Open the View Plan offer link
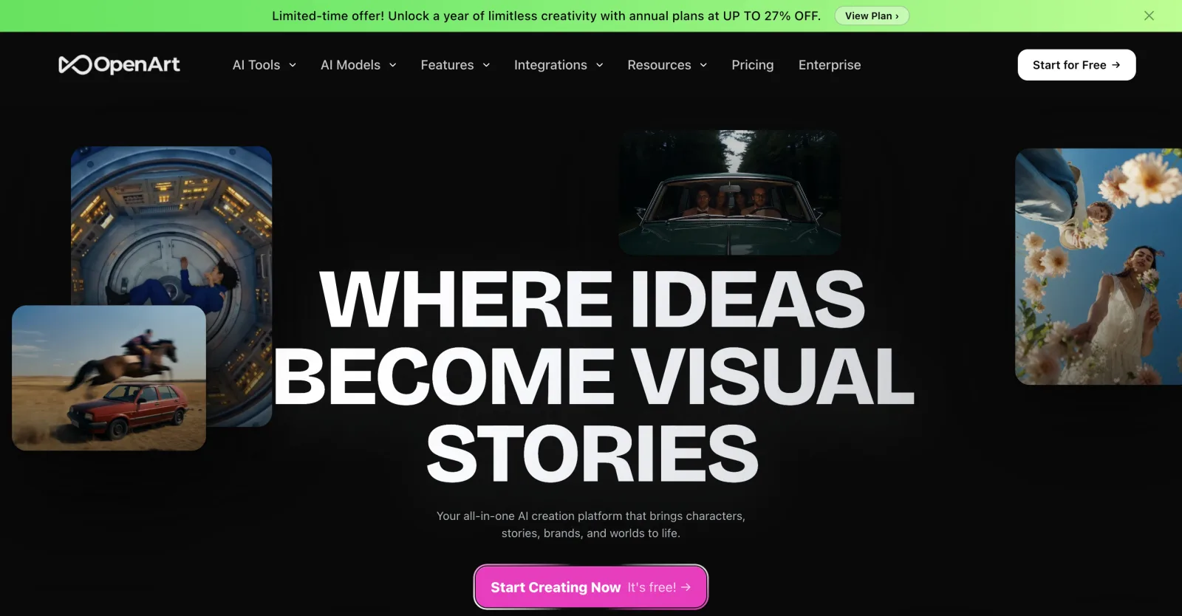The width and height of the screenshot is (1182, 616). (x=872, y=16)
